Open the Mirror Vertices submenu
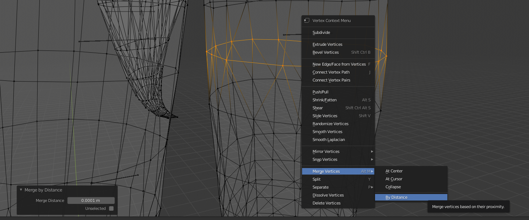 point(338,151)
